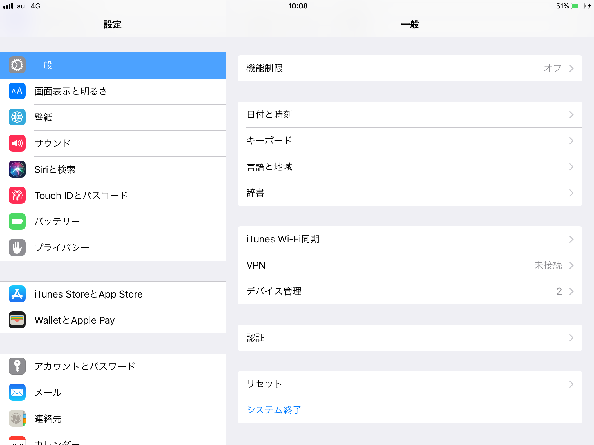Expand 日付と時刻 row chevron
Viewport: 594px width, 445px height.
571,115
